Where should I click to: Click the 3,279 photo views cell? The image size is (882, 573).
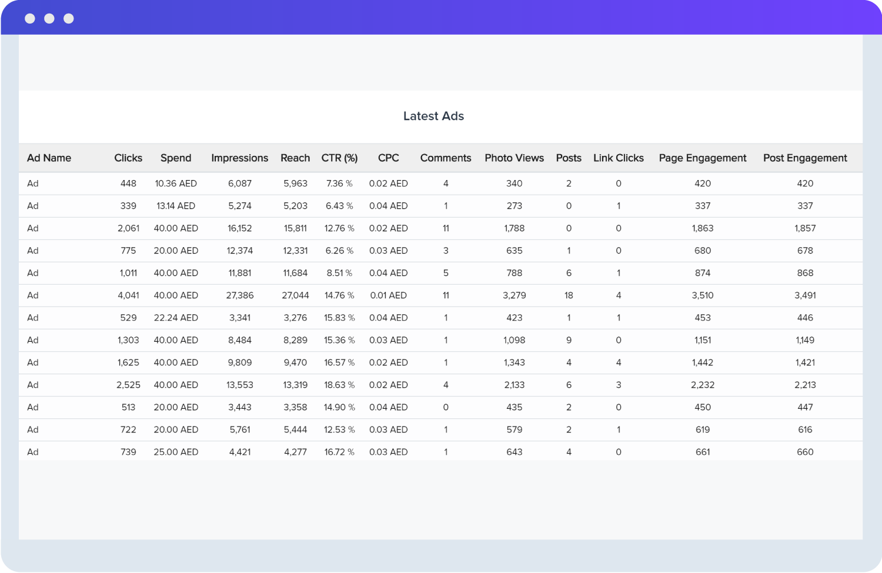coord(514,295)
